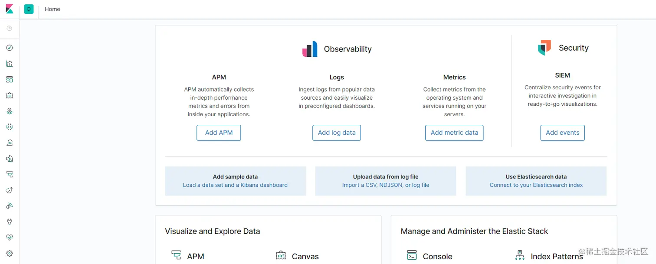Click the 'Use Elasticsearch data' heading
This screenshot has width=656, height=264.
536,177
